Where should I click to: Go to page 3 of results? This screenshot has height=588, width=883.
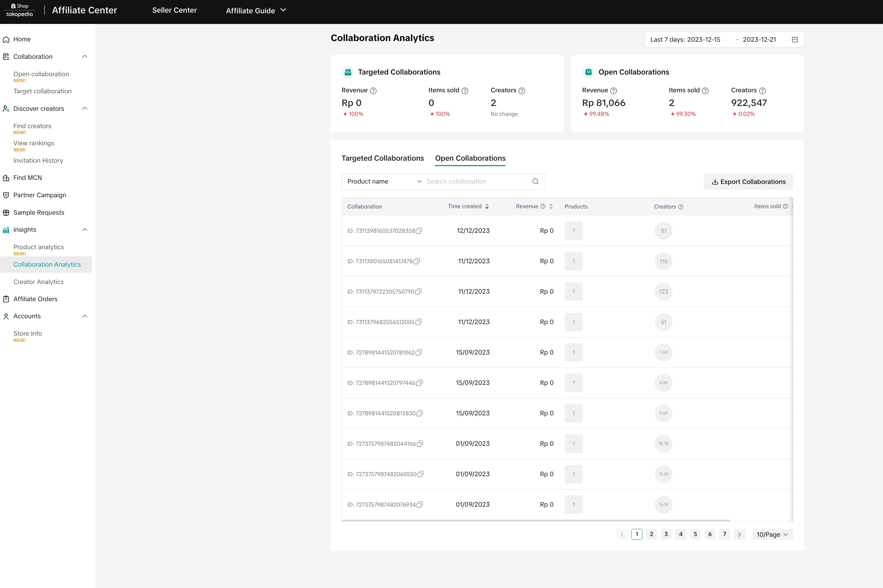[666, 534]
